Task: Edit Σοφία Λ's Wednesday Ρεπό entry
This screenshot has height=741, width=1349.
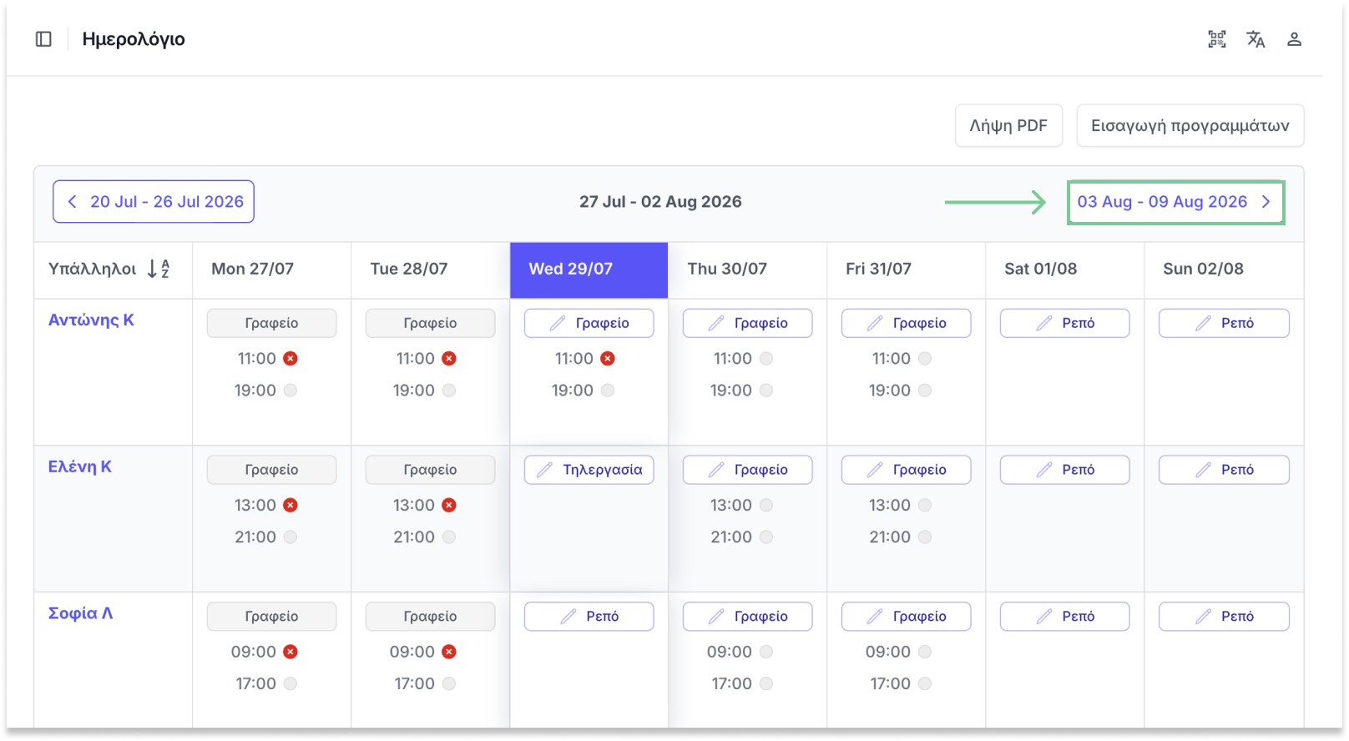Action: [x=589, y=617]
